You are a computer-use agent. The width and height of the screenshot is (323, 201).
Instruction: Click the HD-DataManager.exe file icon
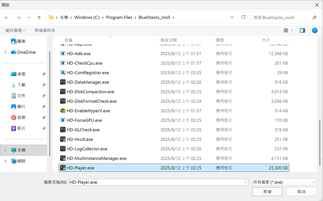[63, 82]
